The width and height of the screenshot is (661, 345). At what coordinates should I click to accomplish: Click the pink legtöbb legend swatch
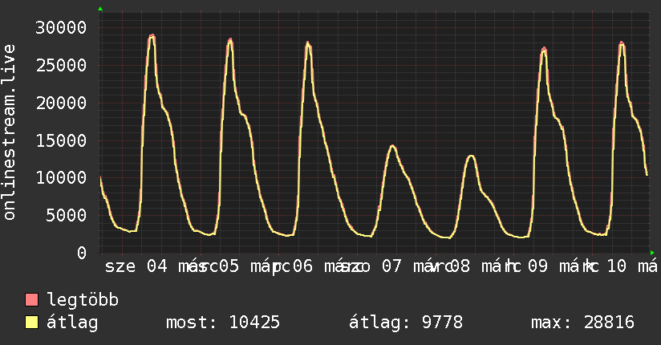(31, 300)
